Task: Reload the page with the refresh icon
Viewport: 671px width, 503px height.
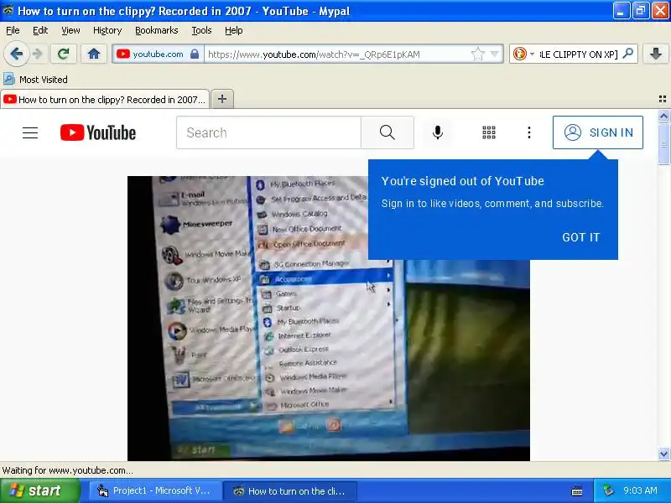Action: tap(64, 54)
